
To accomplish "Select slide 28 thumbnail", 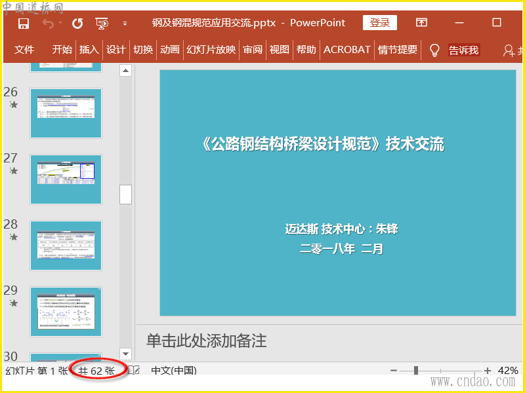I will (66, 246).
